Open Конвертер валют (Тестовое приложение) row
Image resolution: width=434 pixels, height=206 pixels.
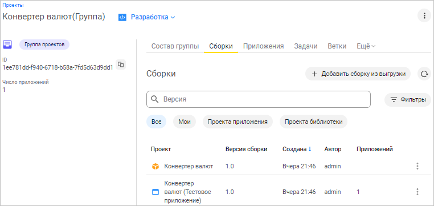pyautogui.click(x=289, y=192)
